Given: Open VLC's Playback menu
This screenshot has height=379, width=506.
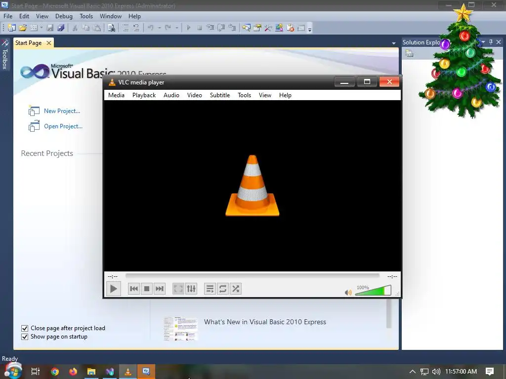Looking at the screenshot, I should click(144, 95).
